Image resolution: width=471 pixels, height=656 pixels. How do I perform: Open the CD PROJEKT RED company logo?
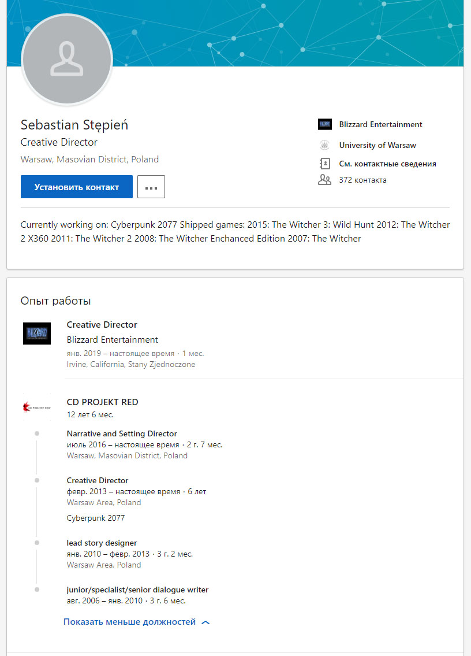[x=37, y=407]
